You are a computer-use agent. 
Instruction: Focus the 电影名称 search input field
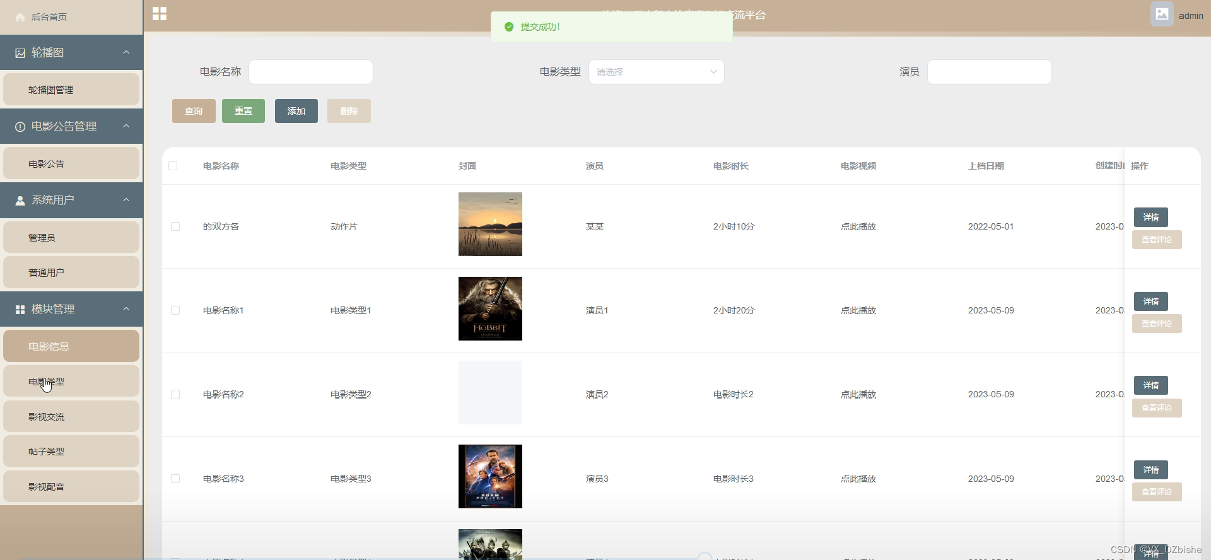pos(311,72)
